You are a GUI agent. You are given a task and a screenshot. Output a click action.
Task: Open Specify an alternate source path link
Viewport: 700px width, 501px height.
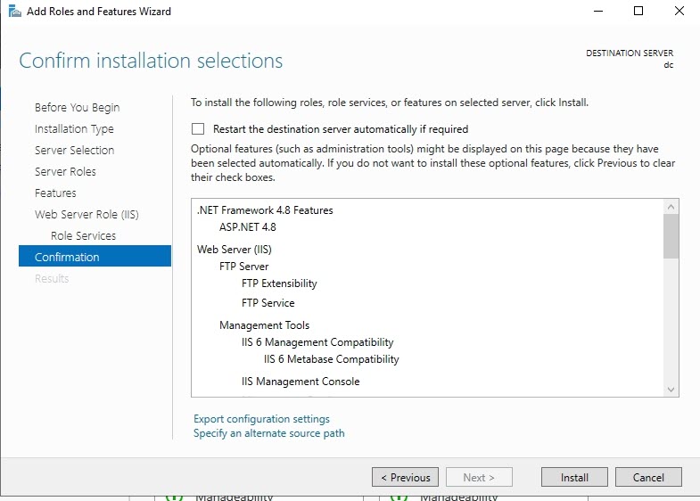click(x=268, y=433)
